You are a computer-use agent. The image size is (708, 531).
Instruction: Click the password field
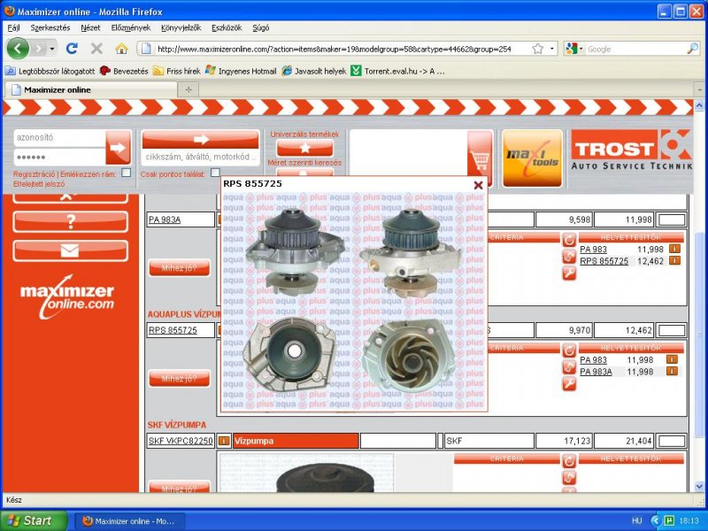59,157
